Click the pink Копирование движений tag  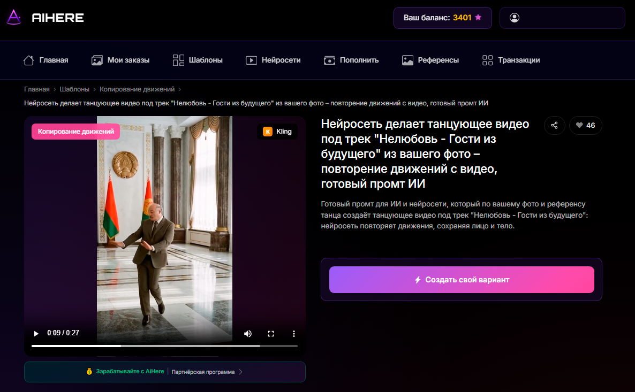click(x=75, y=132)
